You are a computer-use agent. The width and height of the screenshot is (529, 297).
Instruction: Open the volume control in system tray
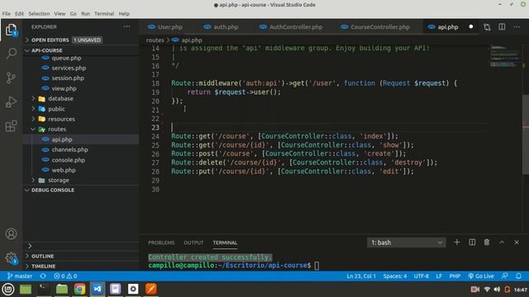(x=497, y=290)
